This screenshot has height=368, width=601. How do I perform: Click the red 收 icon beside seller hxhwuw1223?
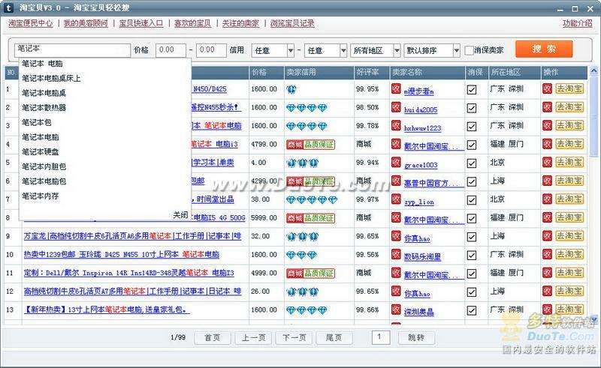[396, 126]
